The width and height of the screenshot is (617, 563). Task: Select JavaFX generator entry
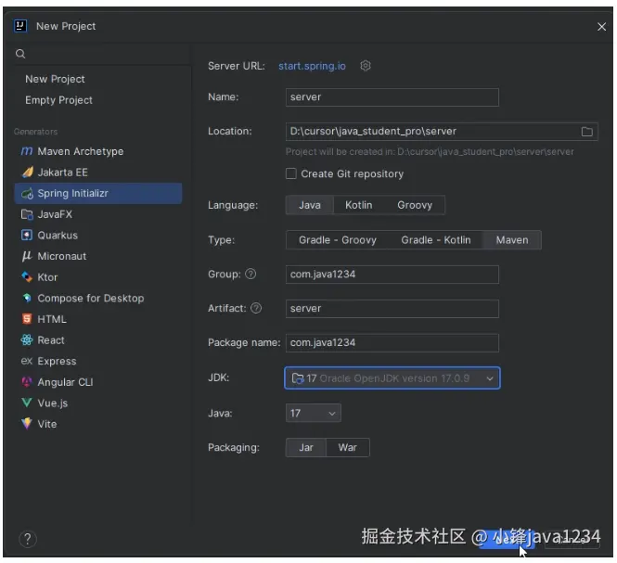tap(98, 214)
